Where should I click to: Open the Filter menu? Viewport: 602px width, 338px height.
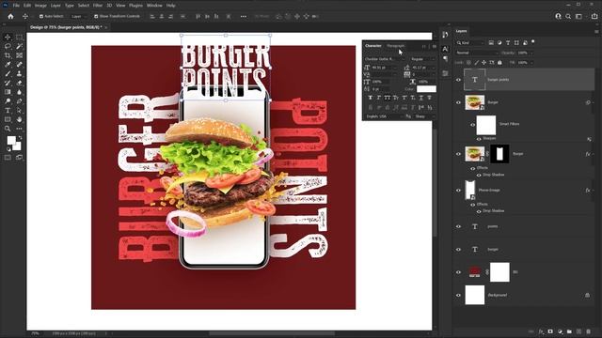[98, 6]
